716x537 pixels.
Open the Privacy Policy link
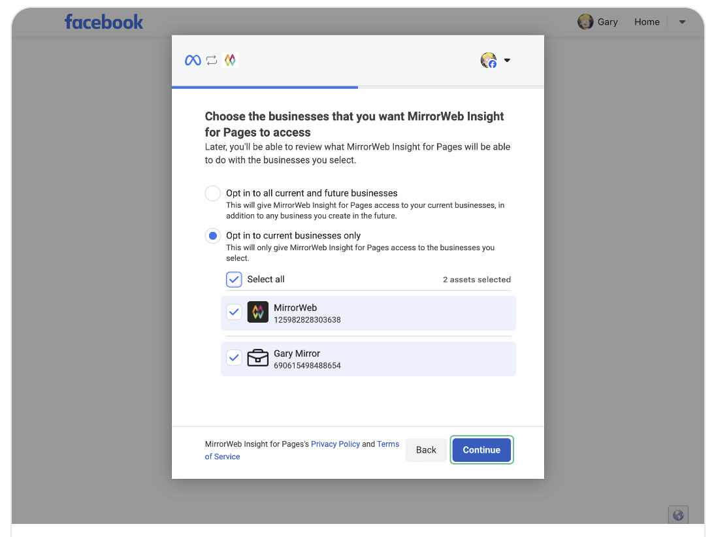335,444
